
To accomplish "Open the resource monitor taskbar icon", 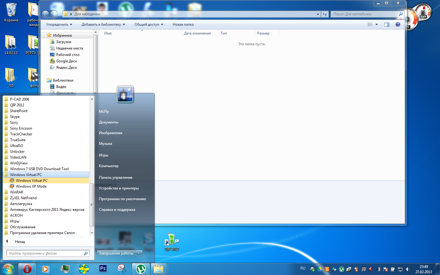I will tap(65, 269).
